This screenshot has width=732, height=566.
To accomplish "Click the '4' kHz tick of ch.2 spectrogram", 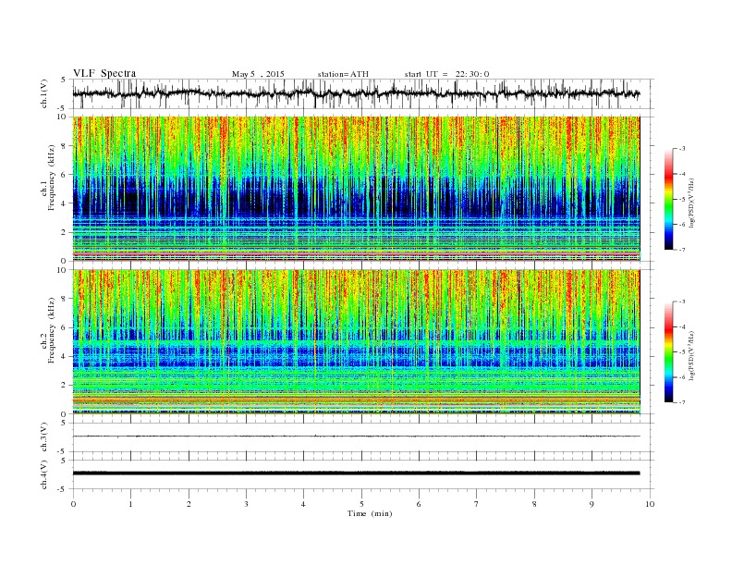I will [x=65, y=356].
